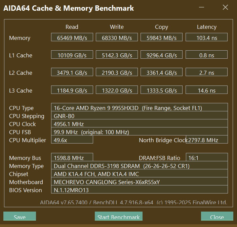Select L1 Cache Read 10109 GB/s
This screenshot has height=227, width=237.
pyautogui.click(x=72, y=55)
